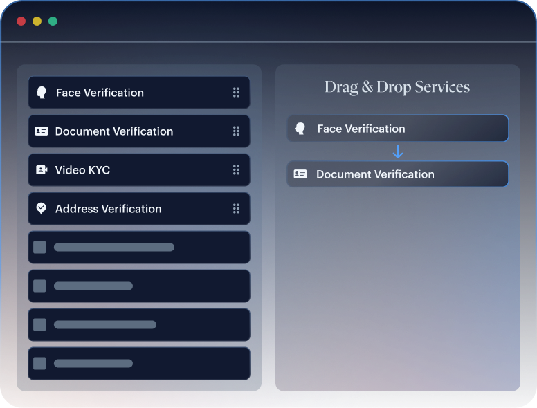Click the green maximize window button

pyautogui.click(x=53, y=21)
